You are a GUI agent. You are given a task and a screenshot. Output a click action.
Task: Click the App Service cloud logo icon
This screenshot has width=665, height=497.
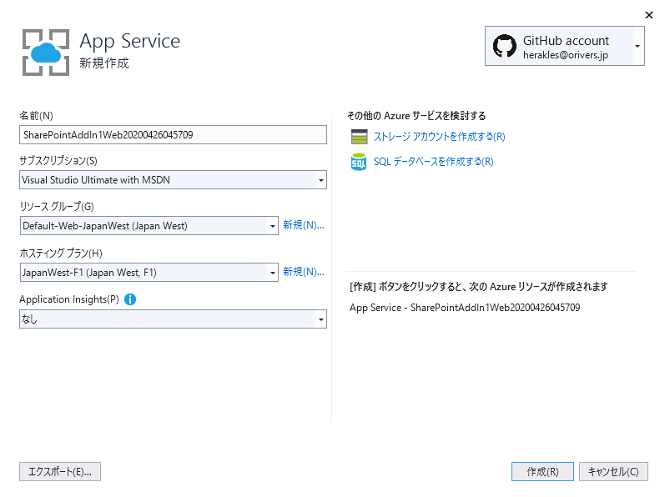[44, 52]
